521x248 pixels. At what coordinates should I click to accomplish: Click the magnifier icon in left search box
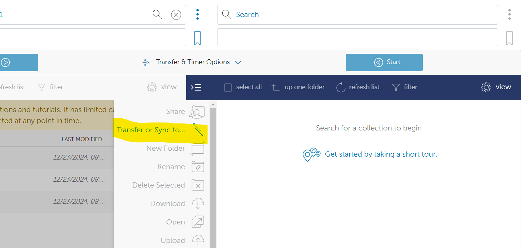point(157,14)
